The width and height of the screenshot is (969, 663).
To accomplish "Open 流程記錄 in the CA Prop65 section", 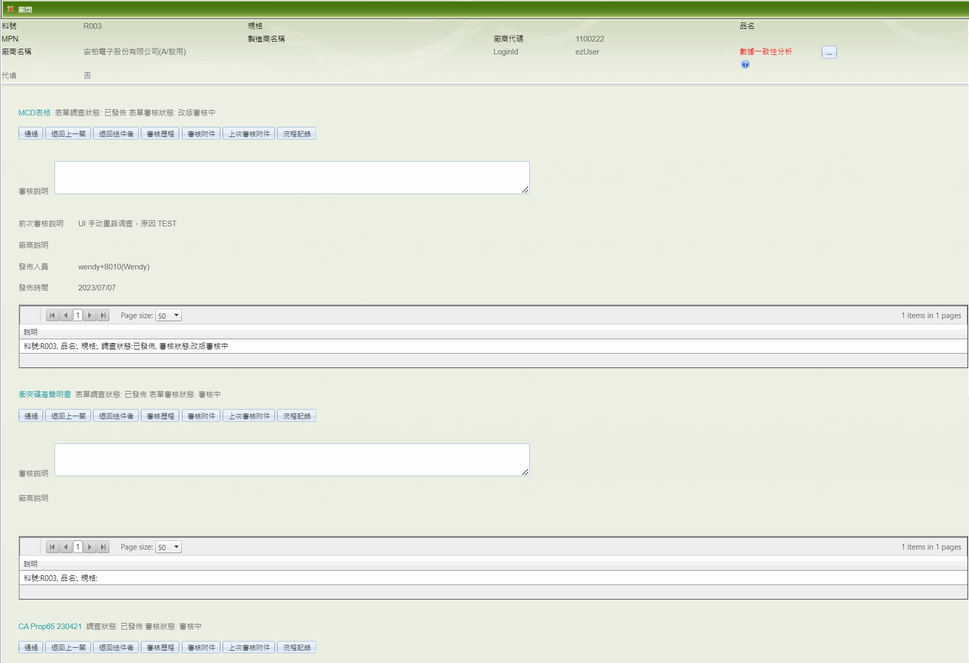I will (296, 647).
